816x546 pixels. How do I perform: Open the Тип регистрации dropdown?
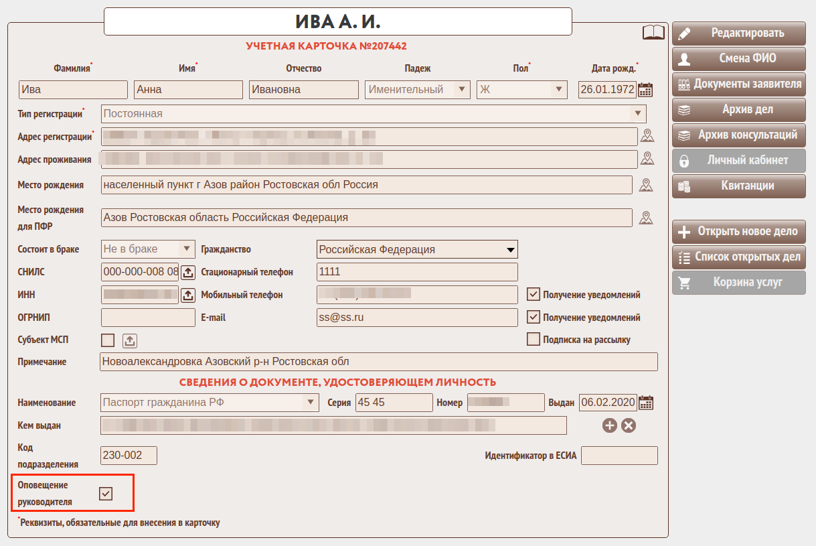tap(638, 114)
